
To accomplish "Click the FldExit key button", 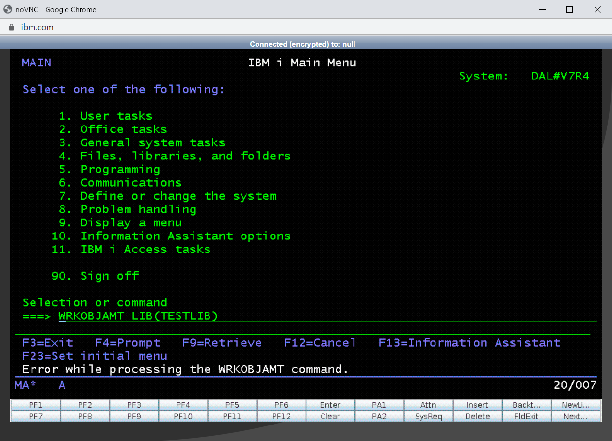I will (x=527, y=416).
